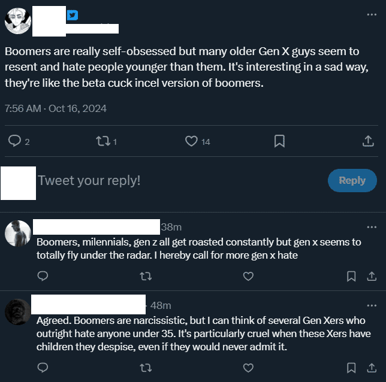Retweet the 38m gen x hate comment

(x=145, y=276)
